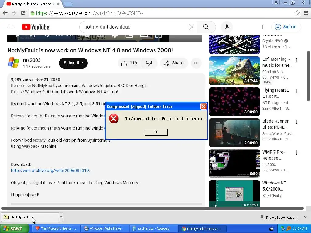Dislike the video with thumbs down

pyautogui.click(x=149, y=63)
